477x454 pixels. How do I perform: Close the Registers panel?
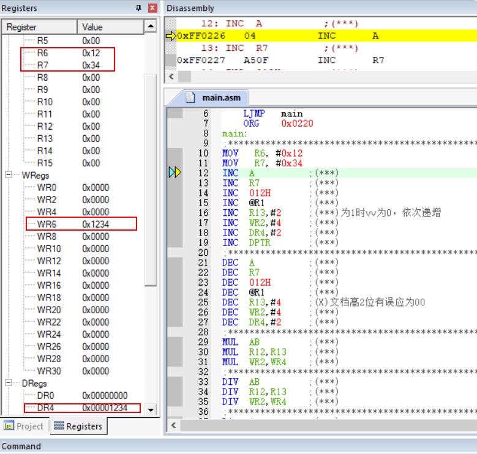(x=152, y=8)
